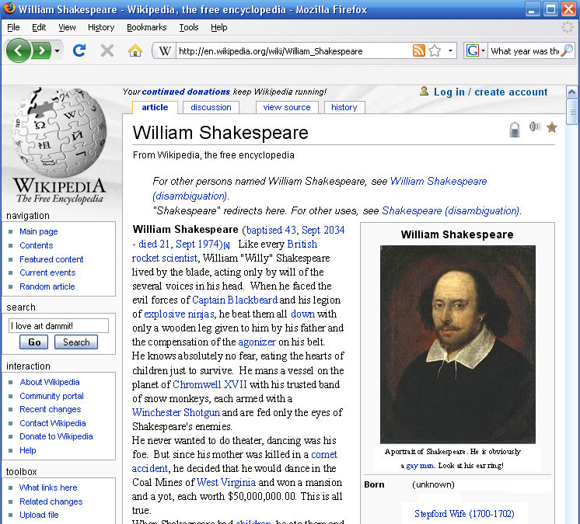The width and height of the screenshot is (580, 524).
Task: Reload the page with the blue Refresh icon
Action: (x=79, y=50)
